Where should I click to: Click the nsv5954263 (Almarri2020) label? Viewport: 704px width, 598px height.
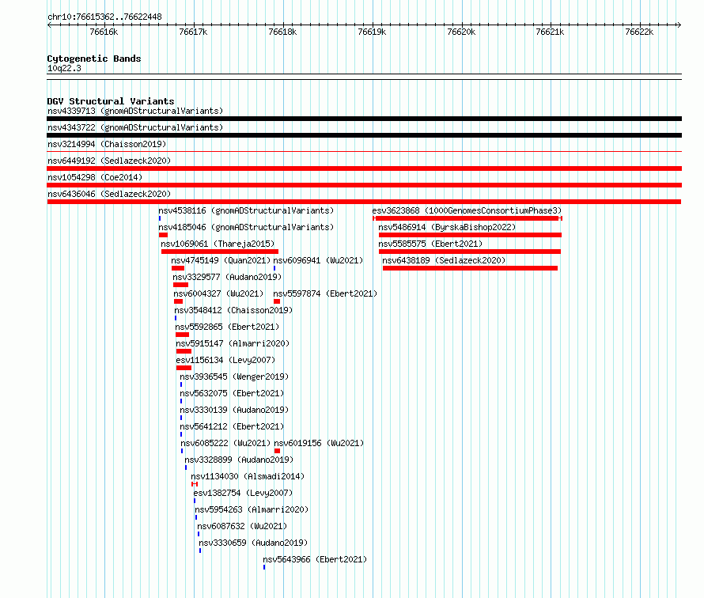coord(252,509)
